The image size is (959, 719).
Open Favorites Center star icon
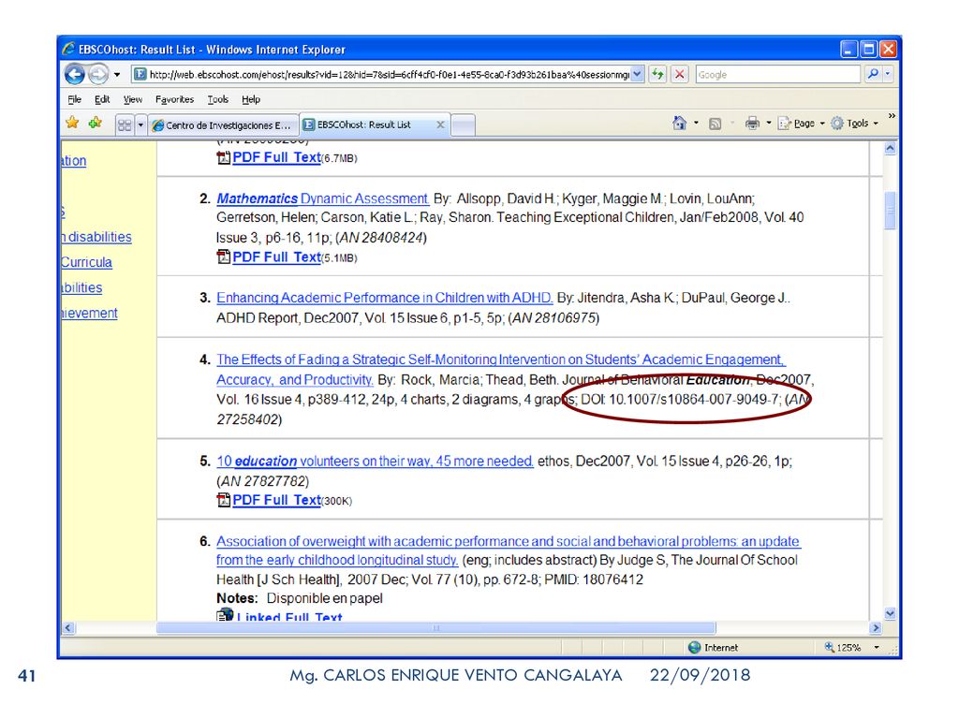click(72, 123)
